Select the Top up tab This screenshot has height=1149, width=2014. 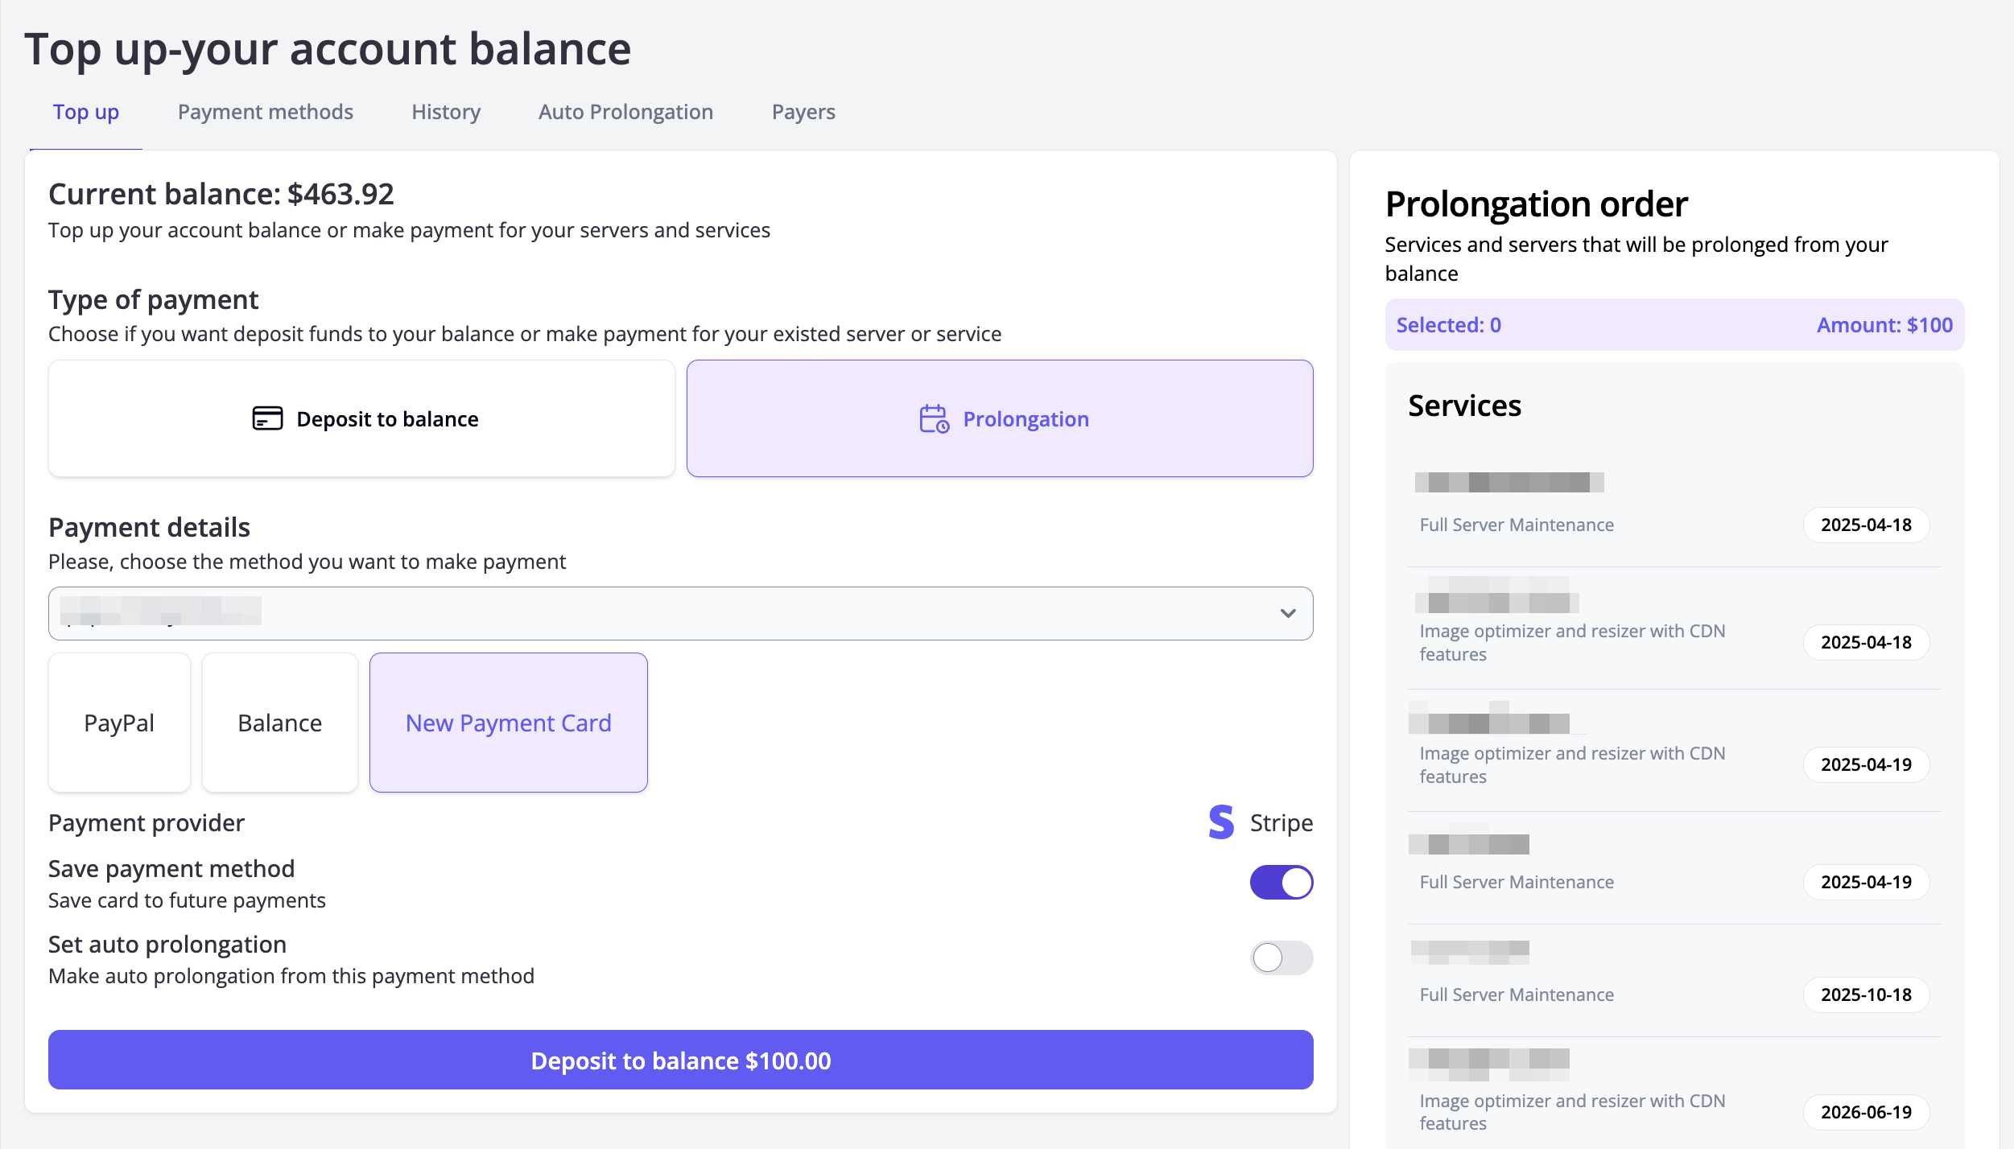86,112
